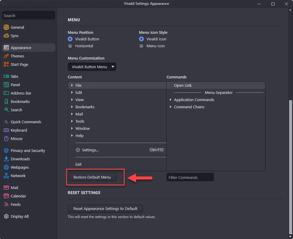Click the Filter Commands field
The image size is (293, 239).
(x=190, y=177)
